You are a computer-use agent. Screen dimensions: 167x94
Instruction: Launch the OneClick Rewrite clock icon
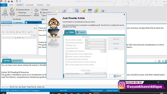[x=12, y=10]
